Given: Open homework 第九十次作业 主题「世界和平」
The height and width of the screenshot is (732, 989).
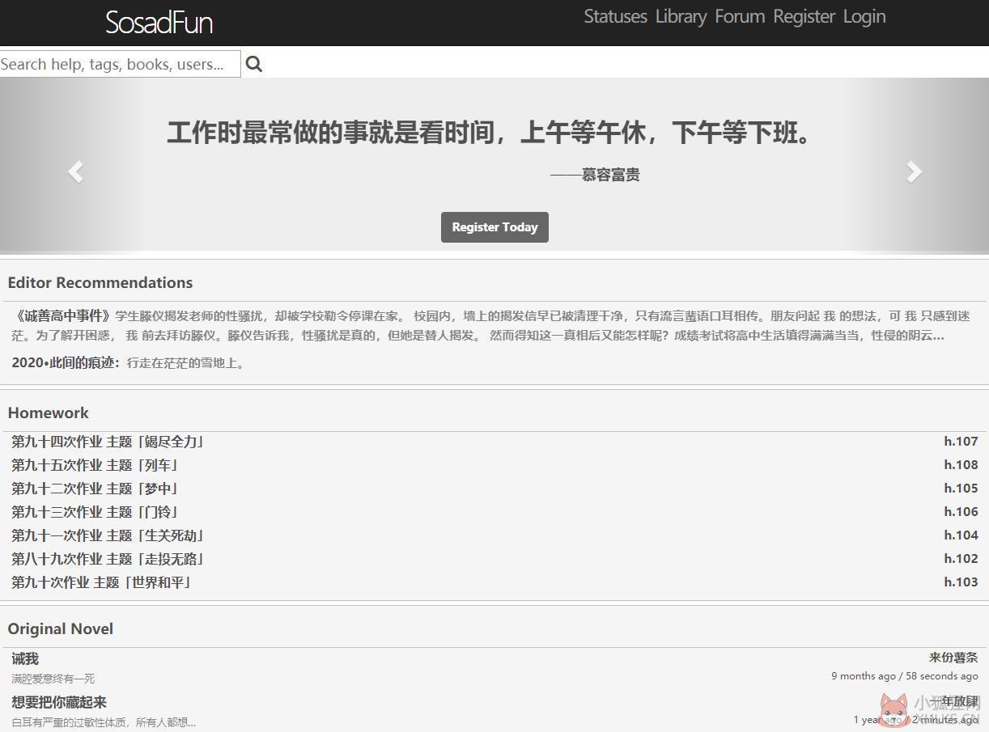Looking at the screenshot, I should point(102,582).
